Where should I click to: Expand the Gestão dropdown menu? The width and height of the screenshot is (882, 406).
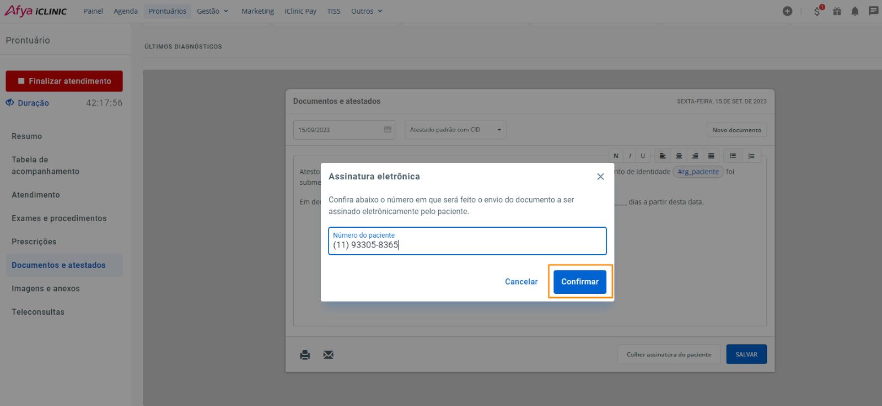[212, 11]
